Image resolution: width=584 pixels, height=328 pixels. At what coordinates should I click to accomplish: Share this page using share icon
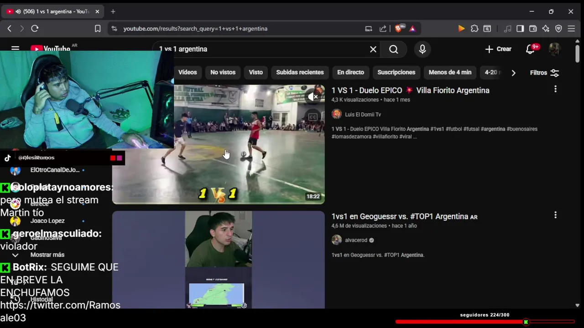[x=383, y=28]
